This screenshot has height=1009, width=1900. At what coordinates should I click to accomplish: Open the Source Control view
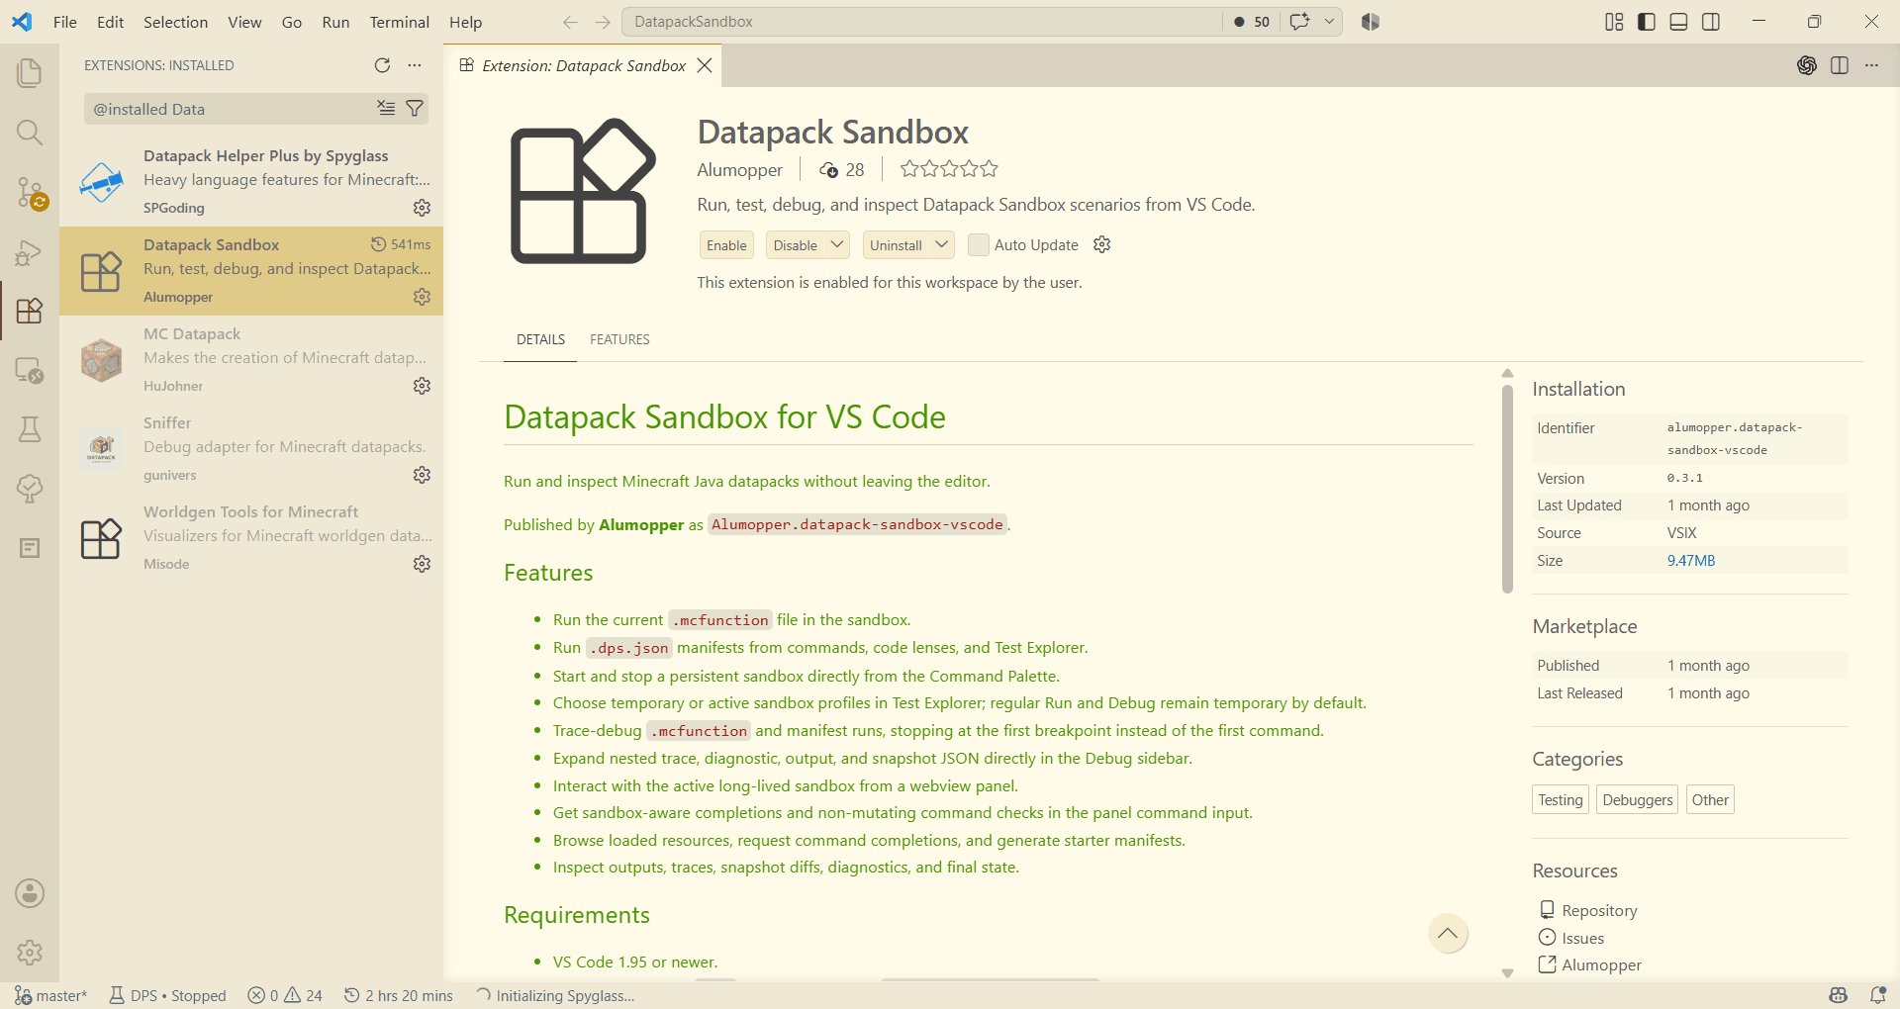(30, 192)
